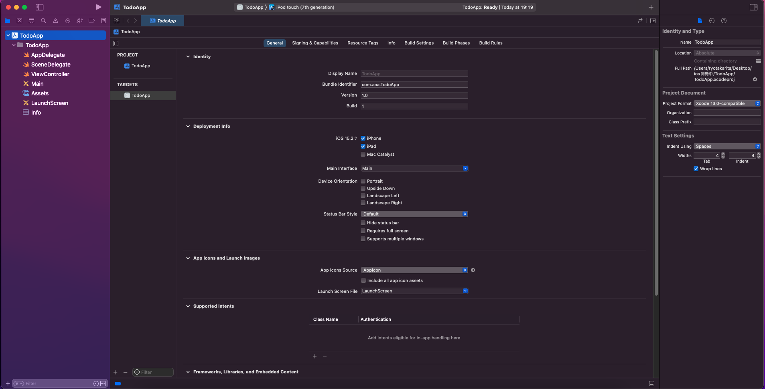Switch to Signing & Capabilities tab
Screen dimensions: 765x389
pos(315,43)
